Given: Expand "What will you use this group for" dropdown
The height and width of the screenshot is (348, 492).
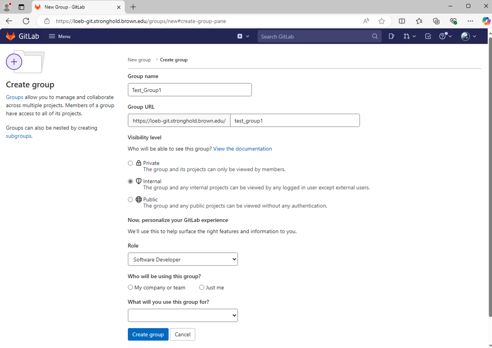Looking at the screenshot, I should click(x=182, y=315).
